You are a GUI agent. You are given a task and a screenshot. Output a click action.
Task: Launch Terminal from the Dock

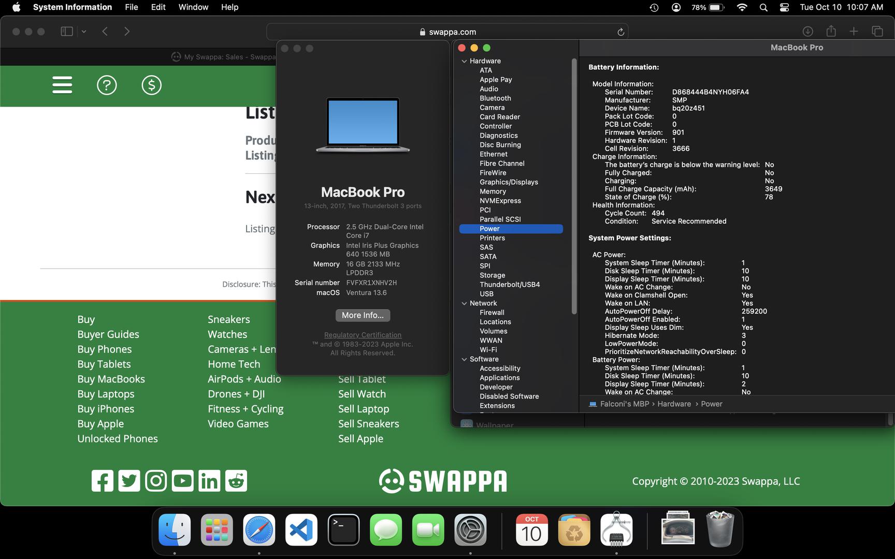(x=343, y=529)
